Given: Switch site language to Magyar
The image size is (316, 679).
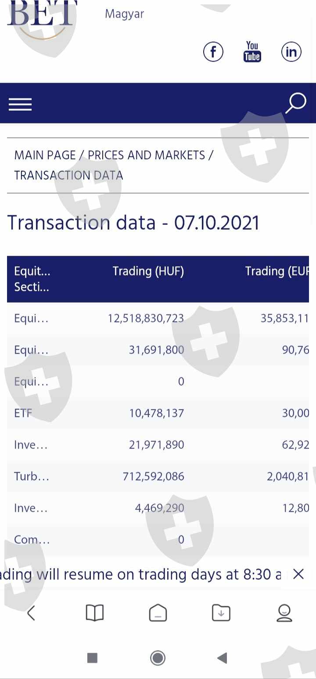Looking at the screenshot, I should [125, 14].
